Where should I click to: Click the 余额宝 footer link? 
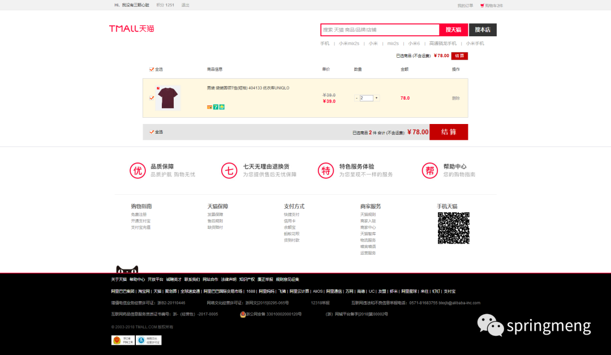tap(290, 228)
